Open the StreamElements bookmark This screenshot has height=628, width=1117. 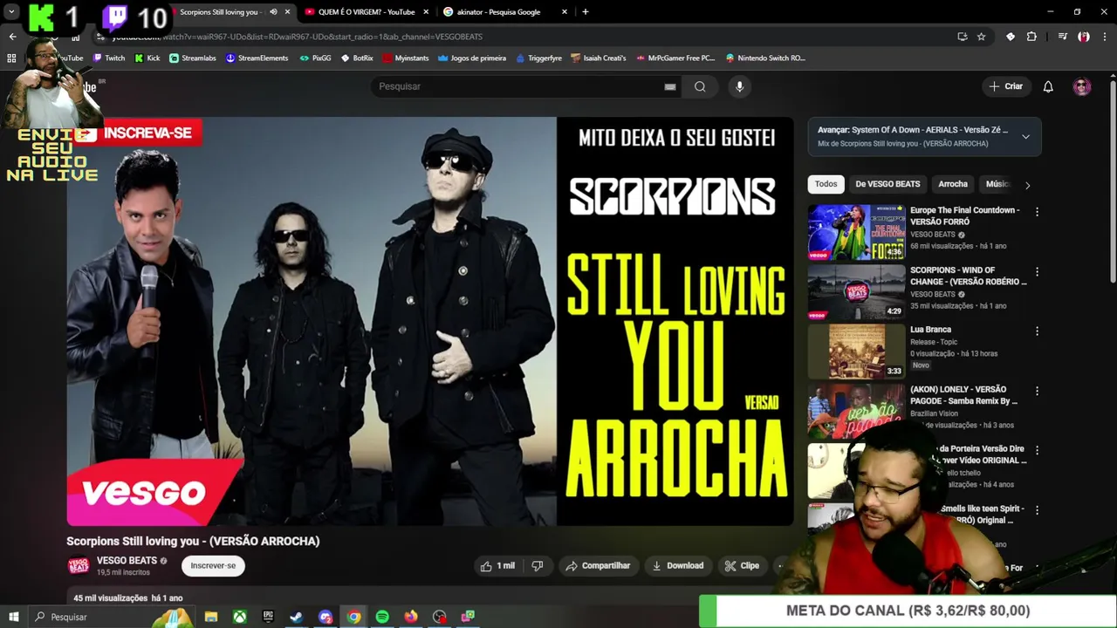pos(257,58)
